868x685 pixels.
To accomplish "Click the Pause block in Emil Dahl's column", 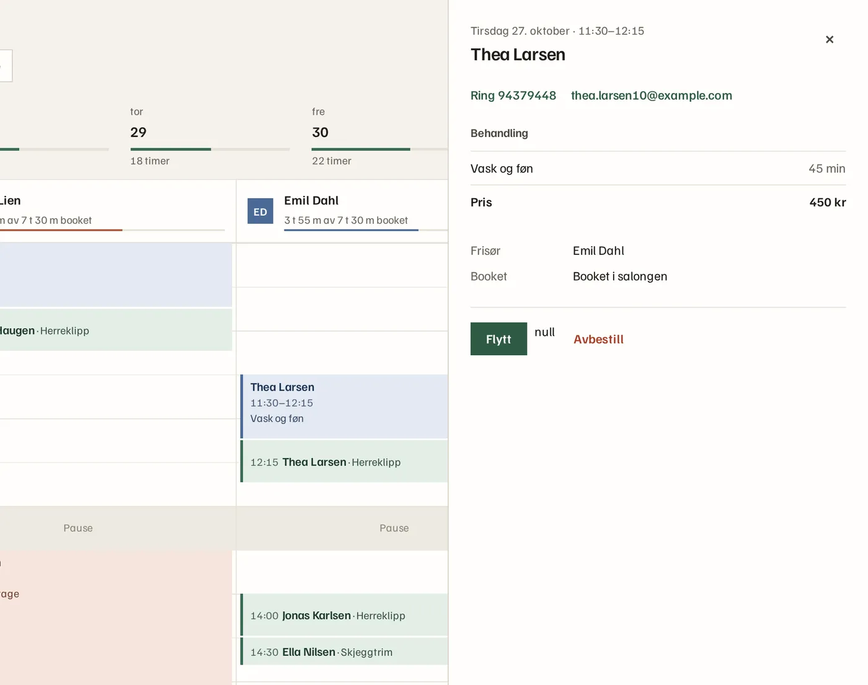I will point(342,528).
